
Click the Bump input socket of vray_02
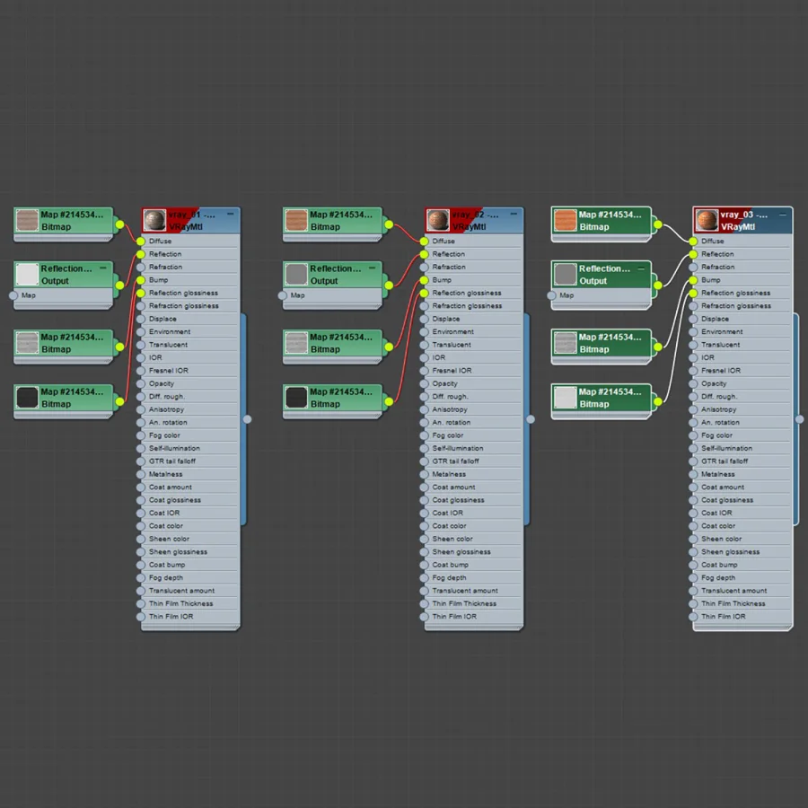(424, 280)
